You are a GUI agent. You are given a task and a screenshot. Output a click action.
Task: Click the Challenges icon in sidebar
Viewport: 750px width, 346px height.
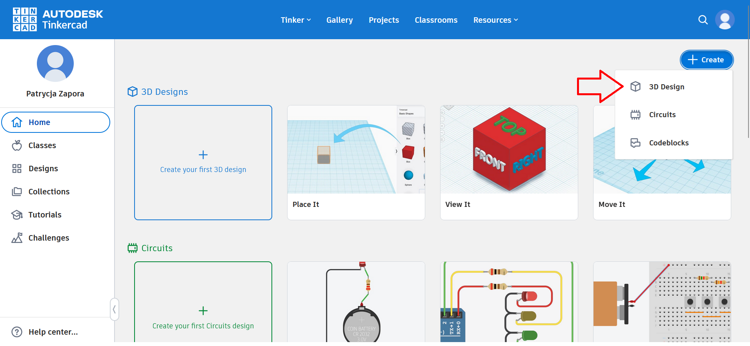coord(17,238)
